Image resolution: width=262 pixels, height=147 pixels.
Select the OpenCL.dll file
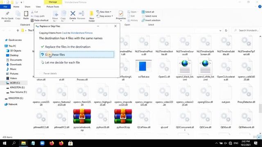164,68
